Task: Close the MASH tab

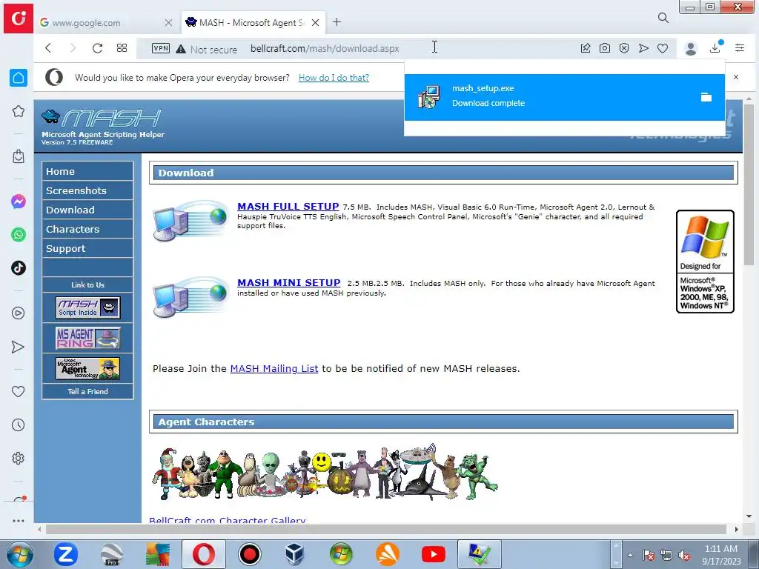Action: click(x=315, y=23)
